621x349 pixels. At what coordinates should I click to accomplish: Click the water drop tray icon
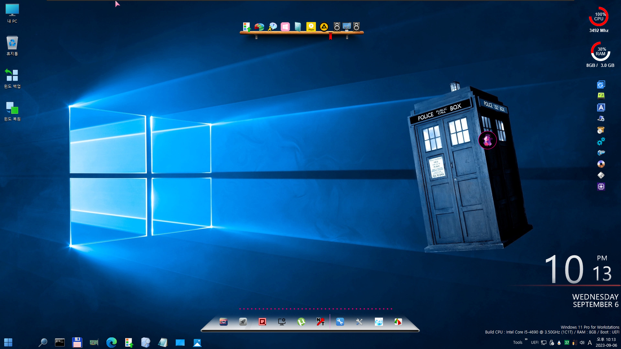559,343
